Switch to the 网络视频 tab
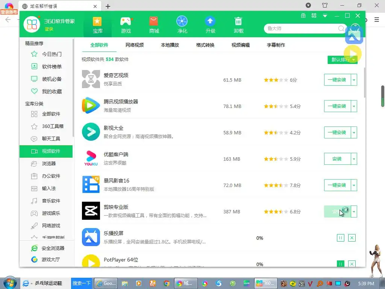This screenshot has width=385, height=289. click(x=135, y=45)
